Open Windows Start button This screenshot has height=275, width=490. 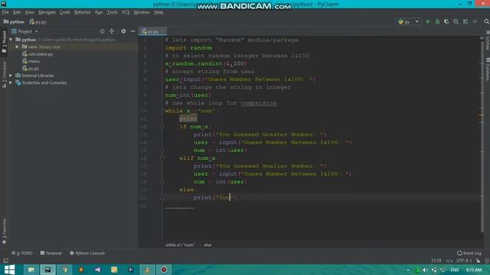point(9,270)
